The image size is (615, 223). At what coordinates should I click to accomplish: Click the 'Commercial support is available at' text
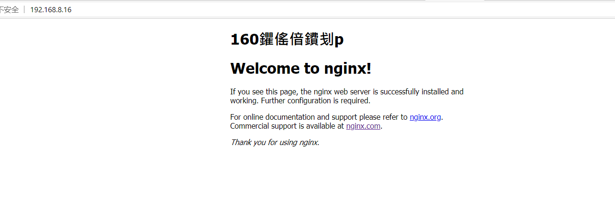click(287, 126)
